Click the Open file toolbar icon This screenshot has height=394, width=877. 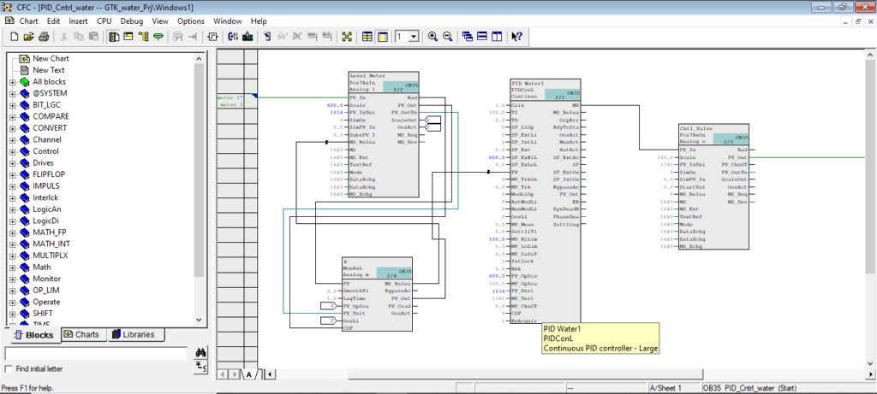coord(28,37)
